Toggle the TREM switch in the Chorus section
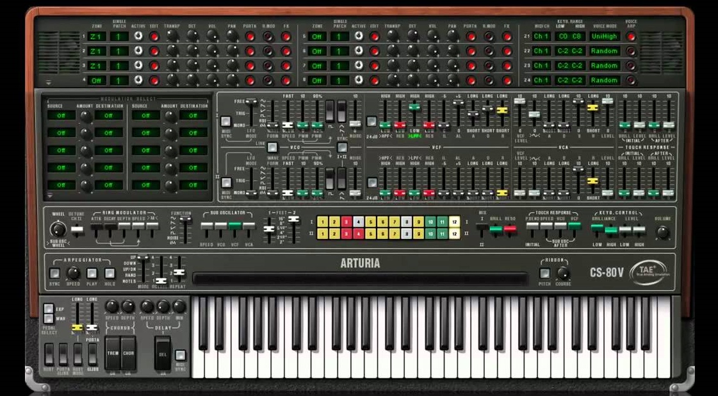This screenshot has height=396, width=718. (x=113, y=354)
